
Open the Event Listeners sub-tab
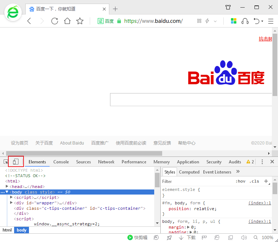point(217,172)
